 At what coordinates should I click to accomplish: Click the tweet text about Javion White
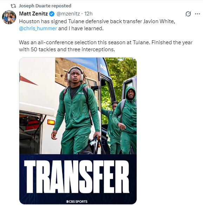(97, 25)
